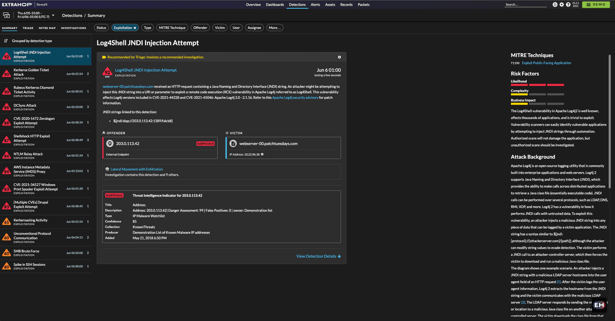Open the MITRE Technique filter dropdown
The height and width of the screenshot is (321, 615).
point(172,28)
